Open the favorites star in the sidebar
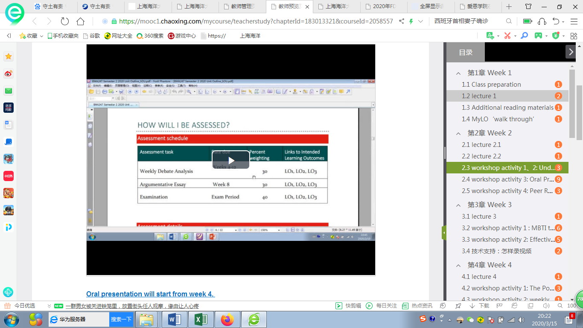Viewport: 583px width, 328px height. [9, 56]
